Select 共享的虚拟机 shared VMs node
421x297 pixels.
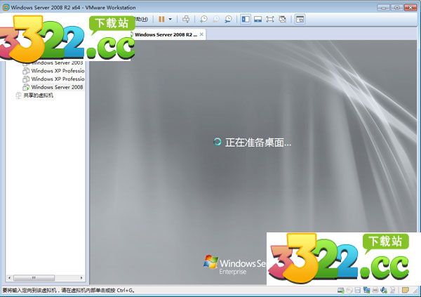pos(39,95)
